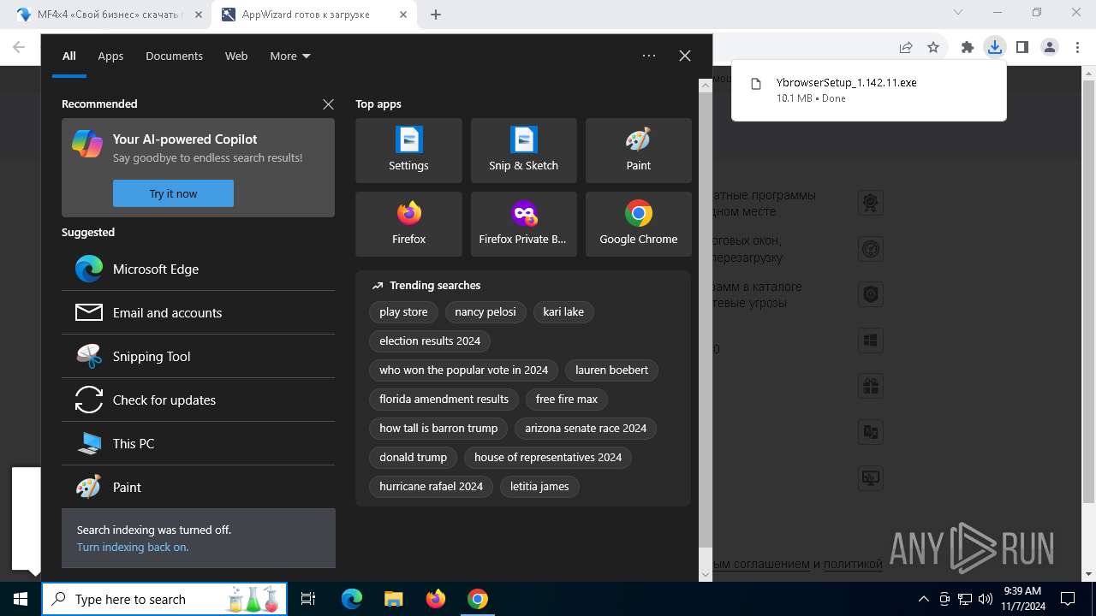Open notification center icon
Screen dimensions: 1096x616
click(1068, 599)
